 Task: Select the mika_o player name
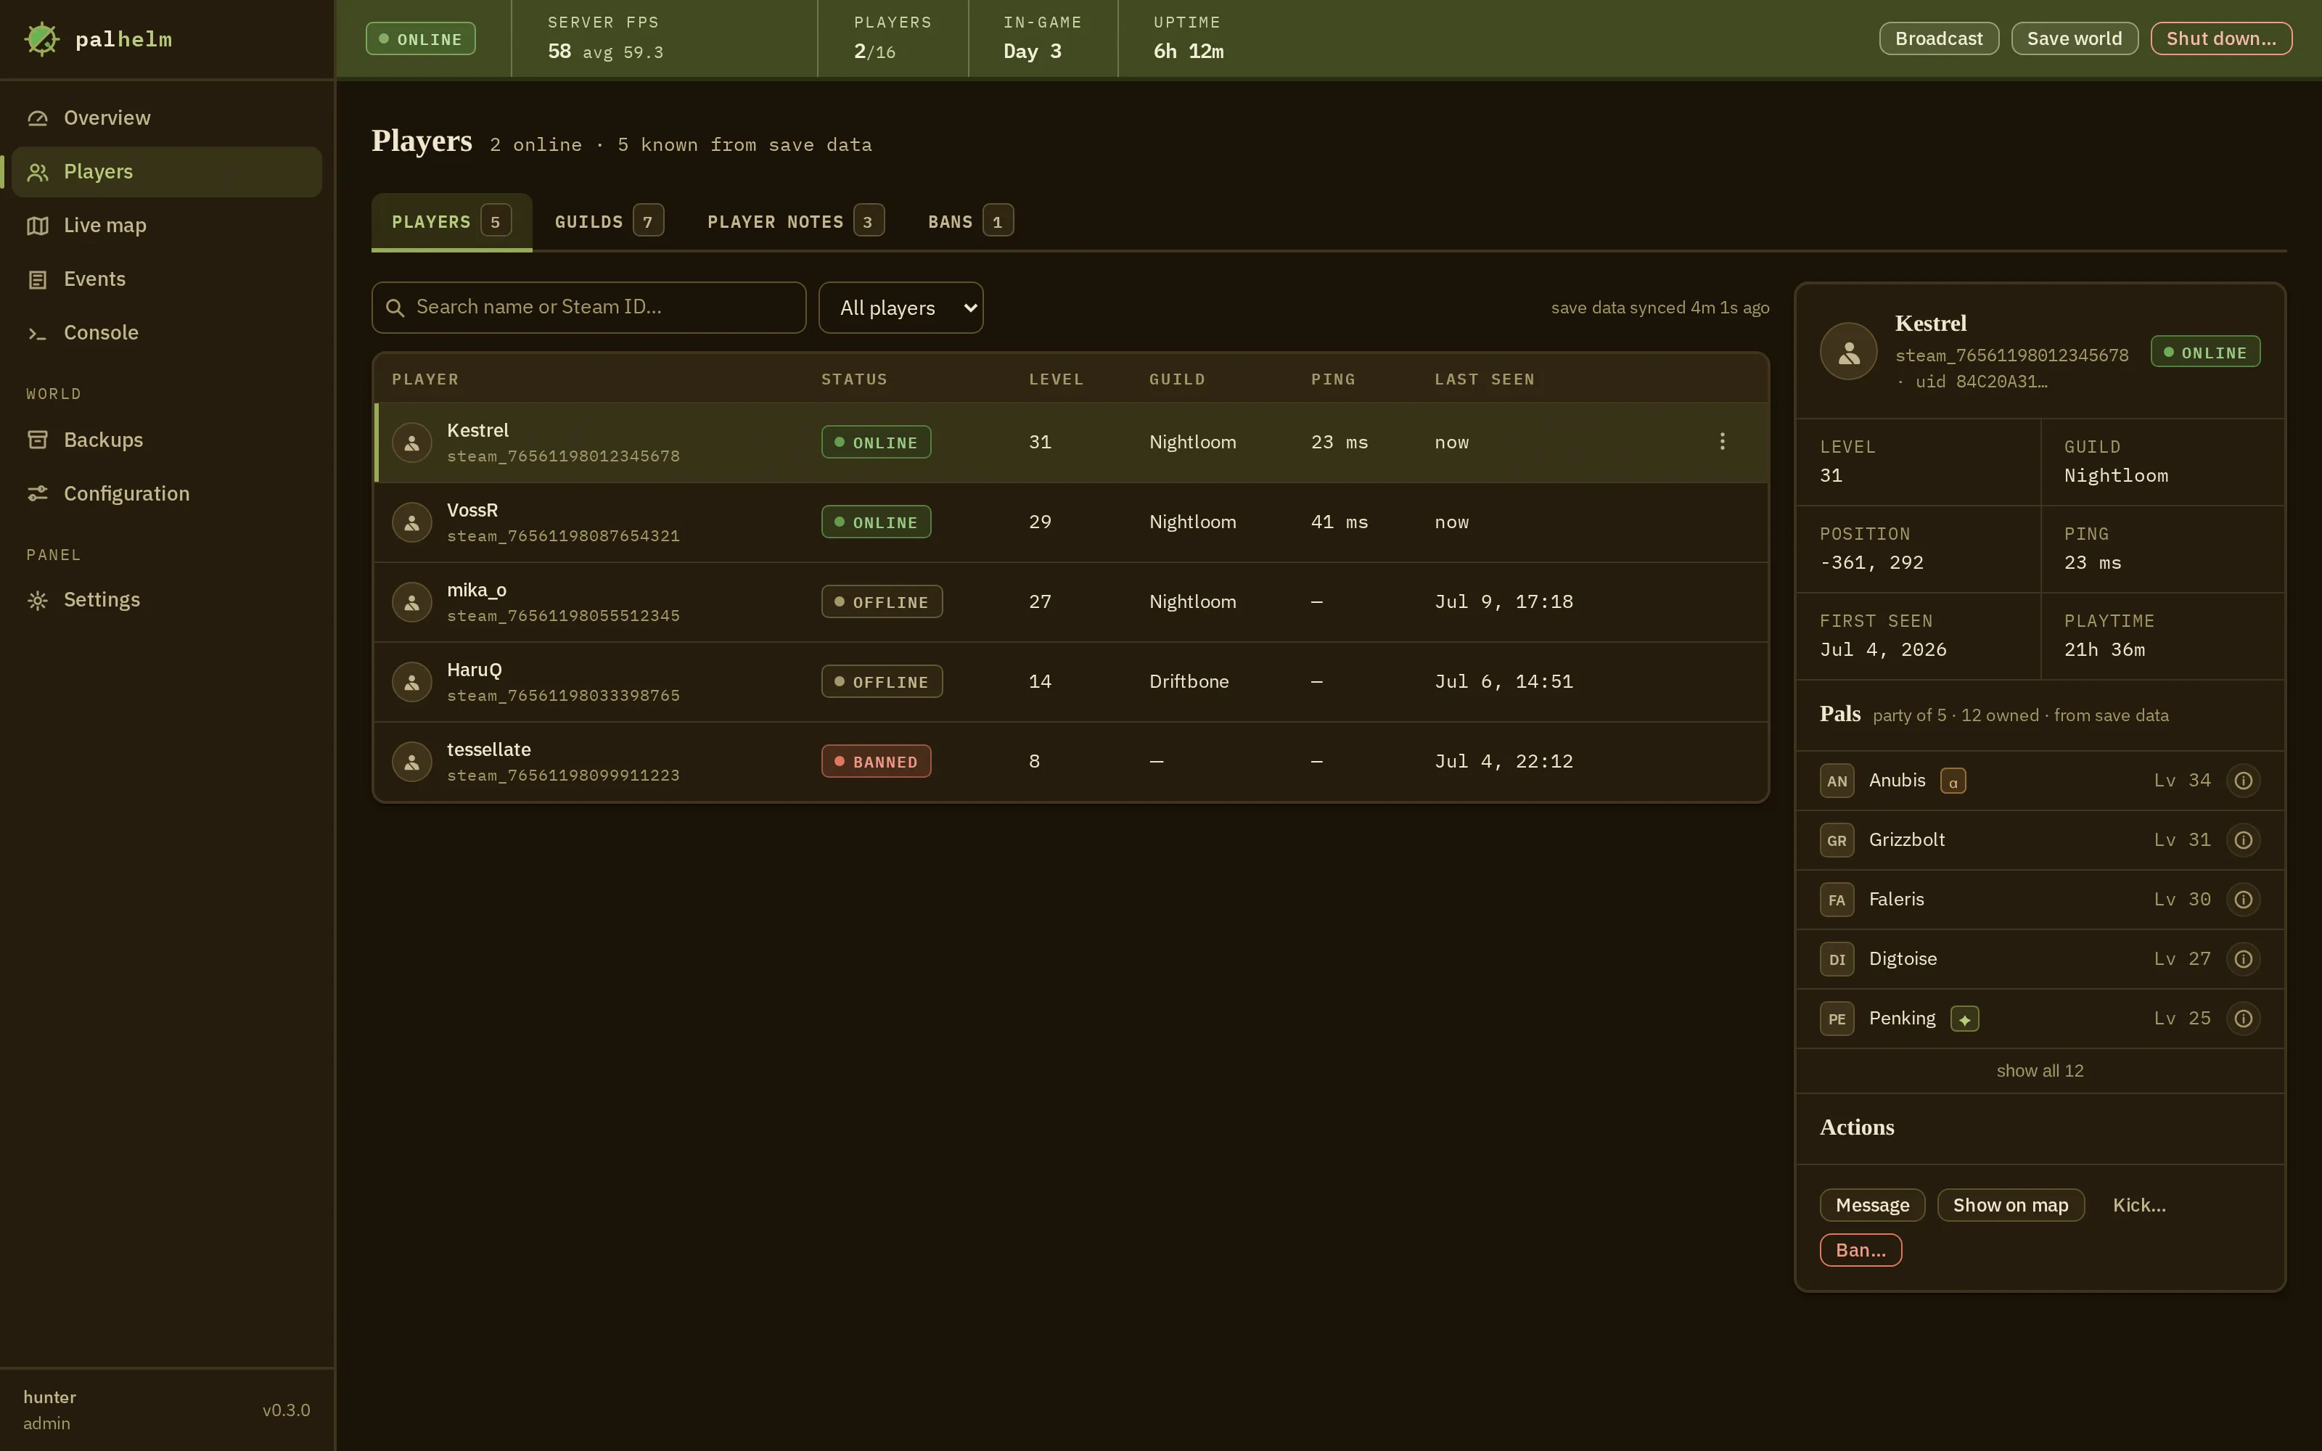point(477,590)
